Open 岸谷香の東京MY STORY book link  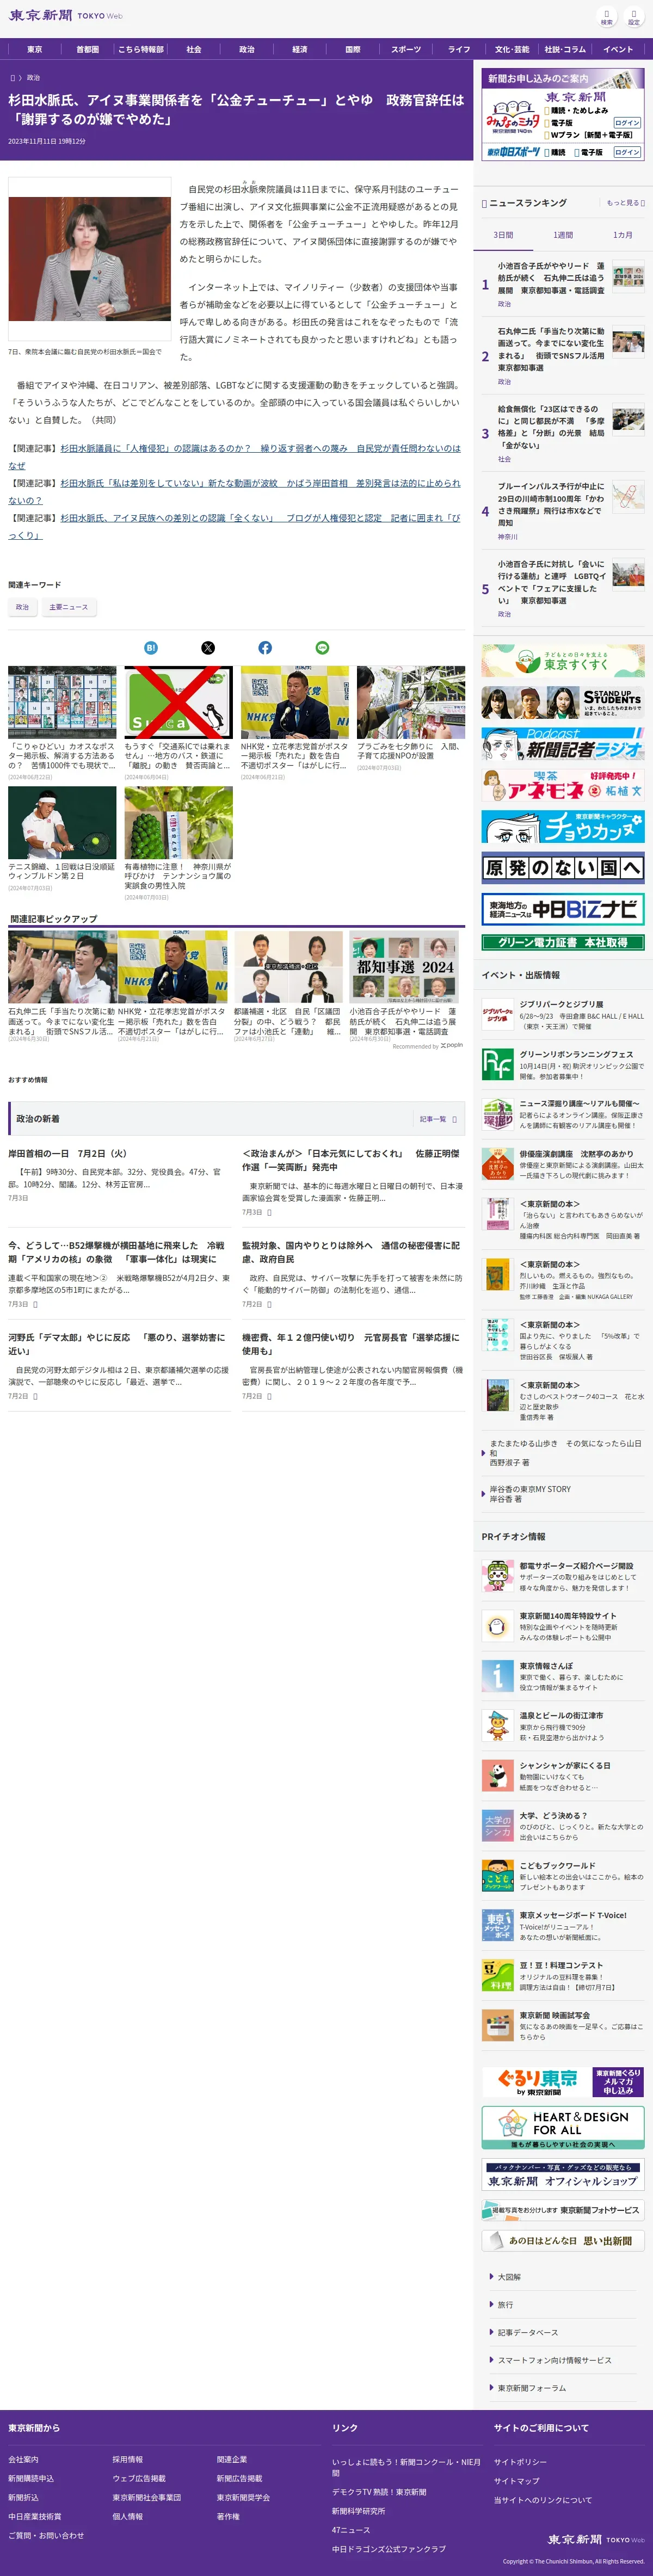[530, 1494]
